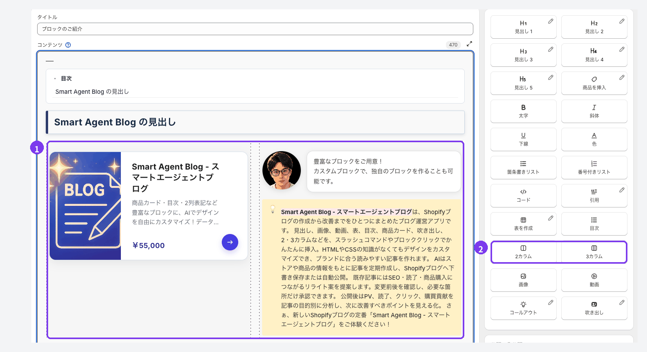Edit the コールアウト callout block pencil
The image size is (647, 352).
(550, 302)
